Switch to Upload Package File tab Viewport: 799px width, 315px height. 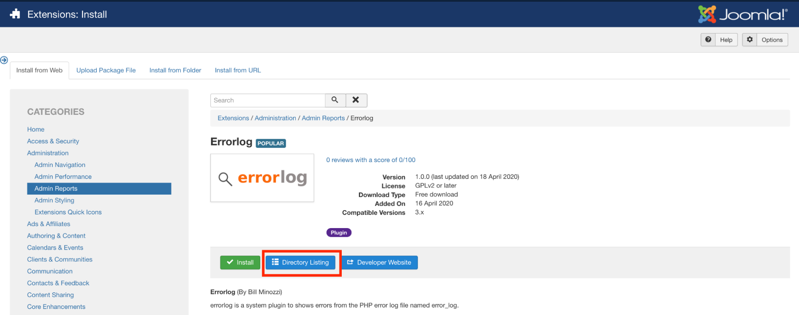click(106, 70)
